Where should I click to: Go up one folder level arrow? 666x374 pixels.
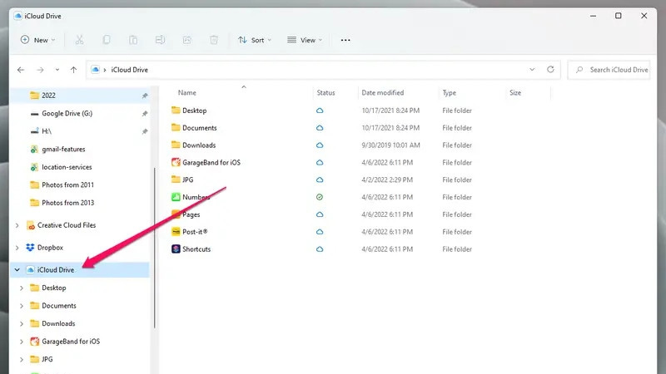point(73,70)
